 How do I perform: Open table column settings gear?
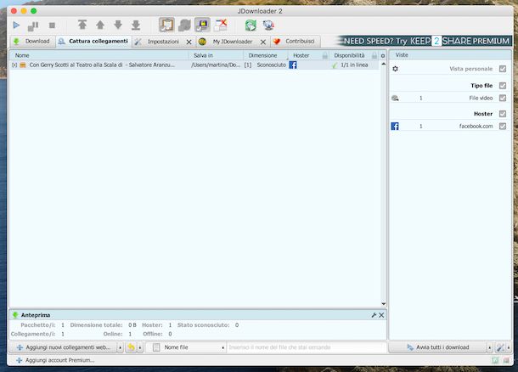pyautogui.click(x=383, y=56)
